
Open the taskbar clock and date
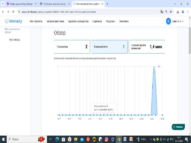coord(179,139)
